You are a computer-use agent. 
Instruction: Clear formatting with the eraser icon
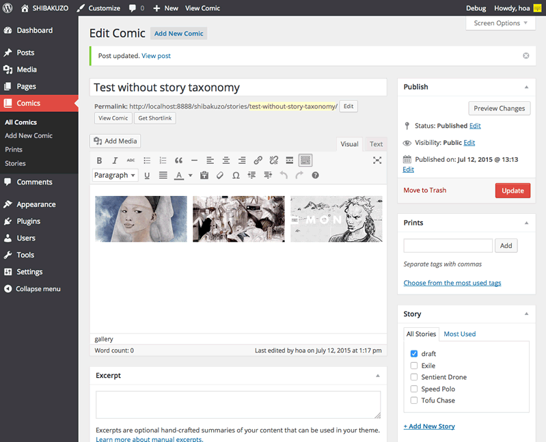point(220,176)
